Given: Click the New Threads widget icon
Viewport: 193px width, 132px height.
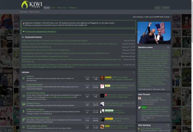Looking at the screenshot, I should click(168, 94).
